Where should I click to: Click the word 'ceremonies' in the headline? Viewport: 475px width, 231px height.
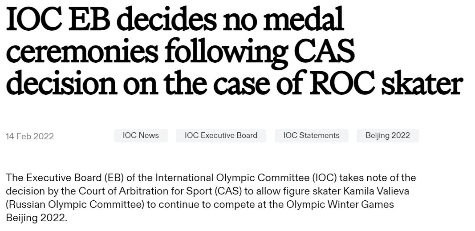81,52
